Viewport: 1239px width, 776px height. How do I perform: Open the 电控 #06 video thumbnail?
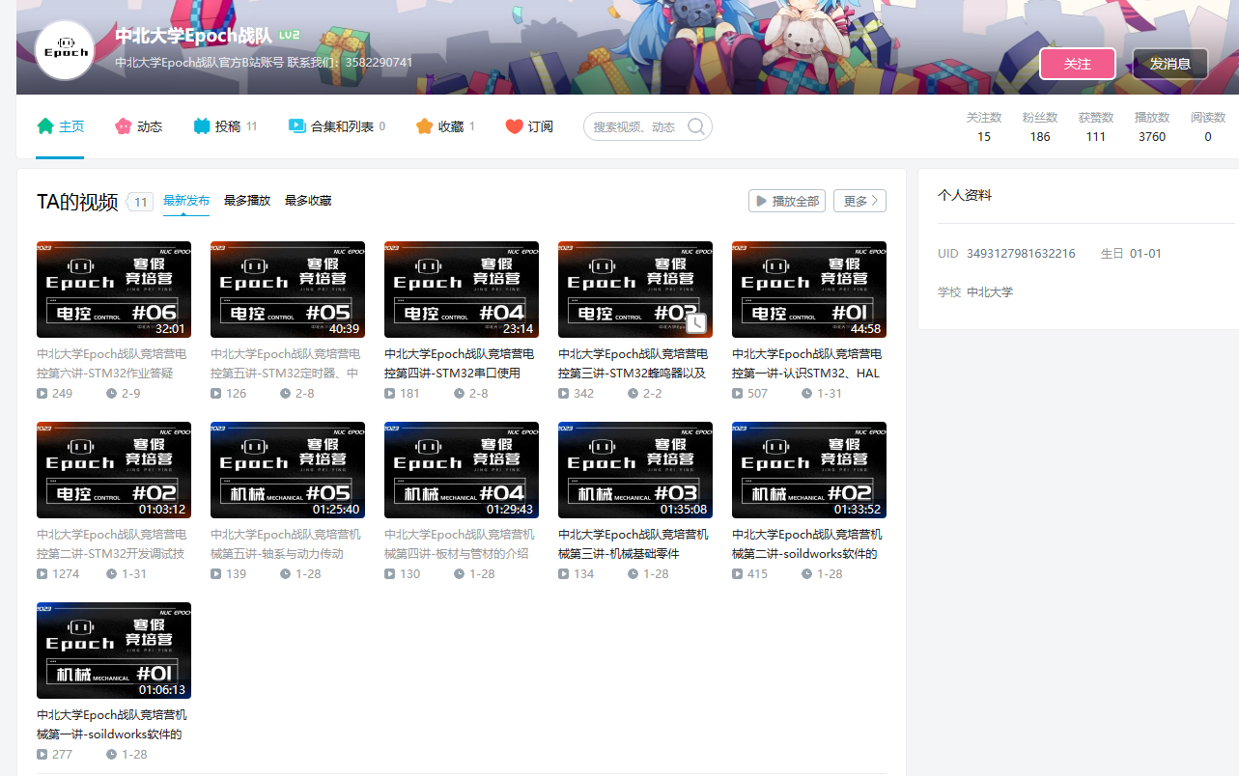click(114, 289)
